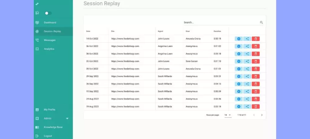Delete the 24 Aug 2022 session
The height and width of the screenshot is (139, 310).
coord(256,99)
